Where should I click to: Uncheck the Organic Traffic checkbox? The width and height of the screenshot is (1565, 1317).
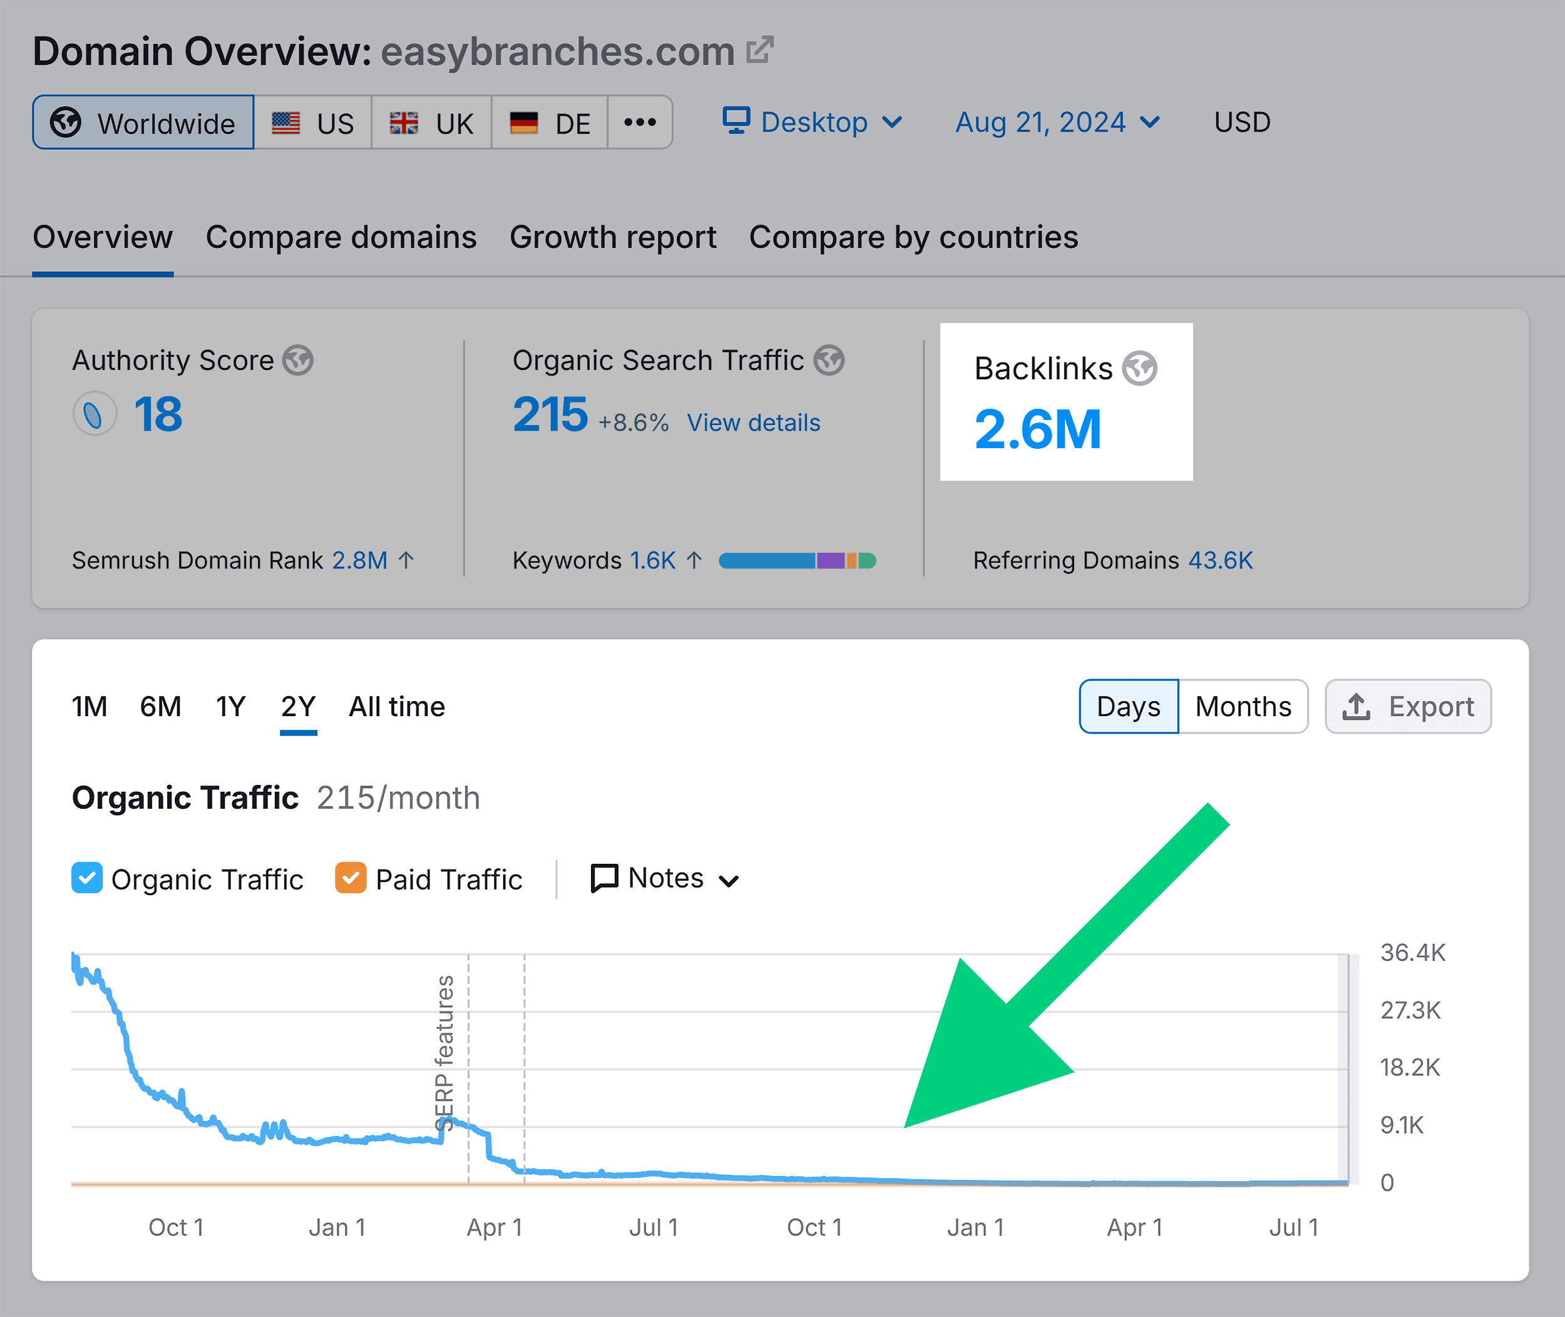pos(88,878)
